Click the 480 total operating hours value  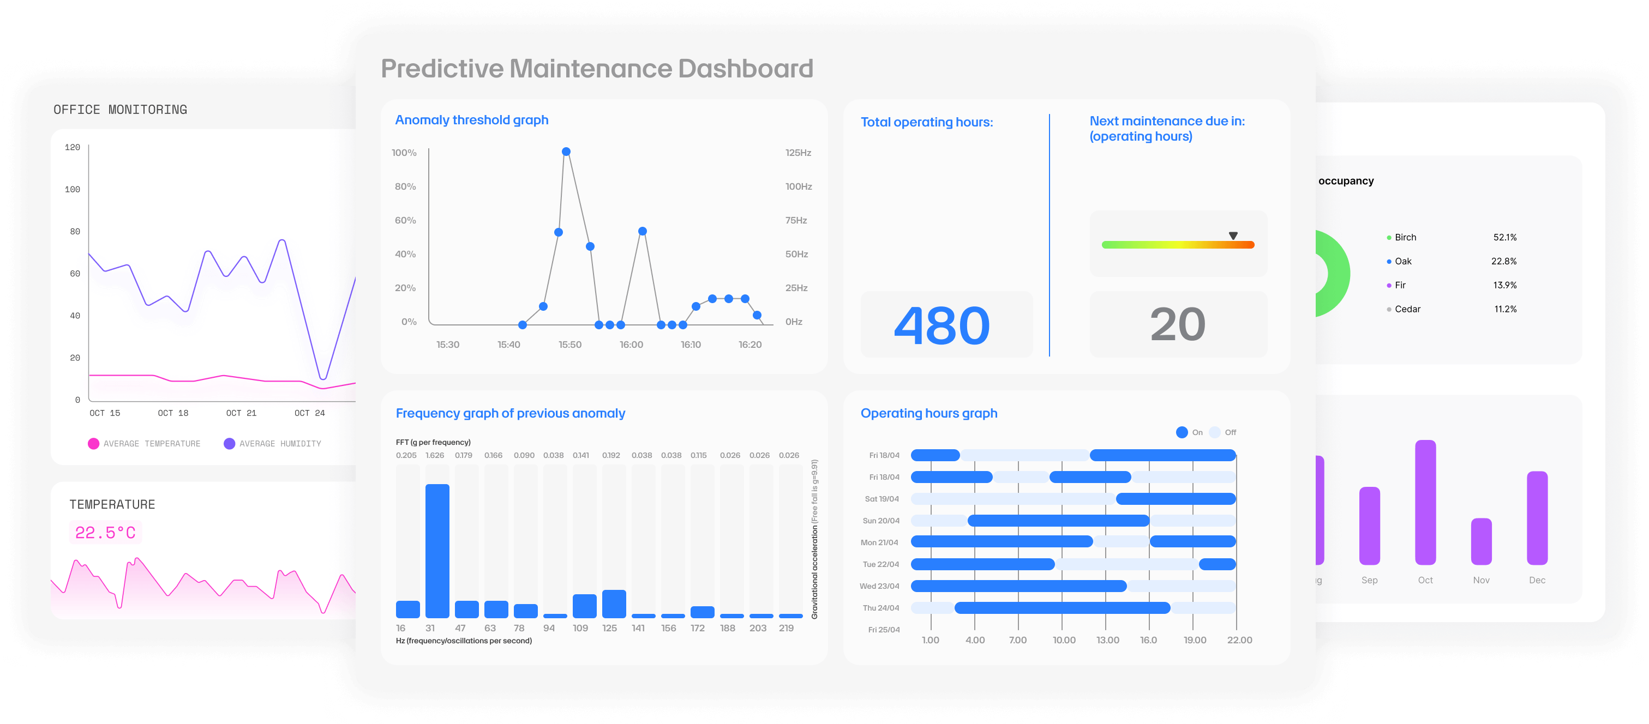[x=942, y=325]
